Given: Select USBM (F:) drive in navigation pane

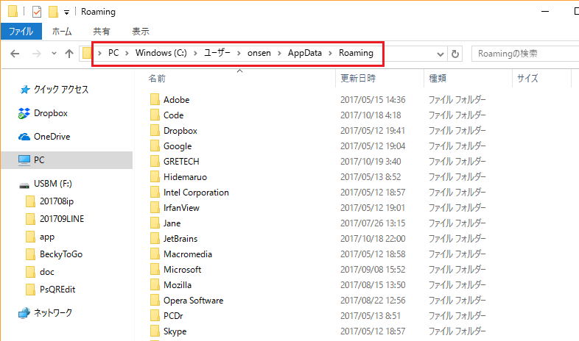Looking at the screenshot, I should (46, 184).
